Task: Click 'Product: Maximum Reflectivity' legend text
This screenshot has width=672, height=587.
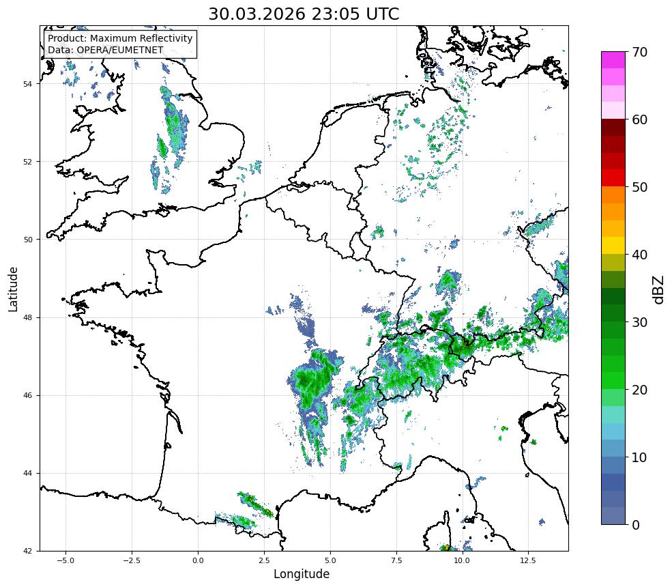Action: pyautogui.click(x=120, y=38)
